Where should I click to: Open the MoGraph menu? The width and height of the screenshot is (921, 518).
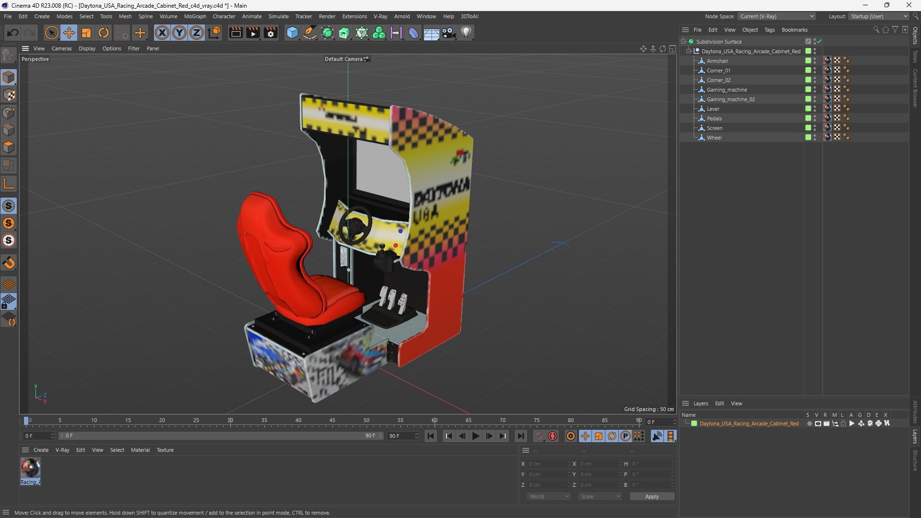point(195,16)
